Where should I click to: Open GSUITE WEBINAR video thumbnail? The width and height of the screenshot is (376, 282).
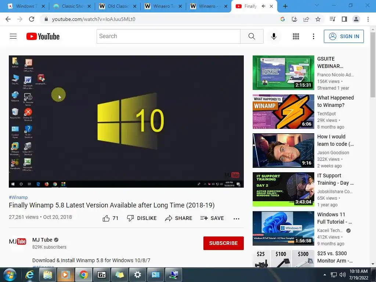283,73
